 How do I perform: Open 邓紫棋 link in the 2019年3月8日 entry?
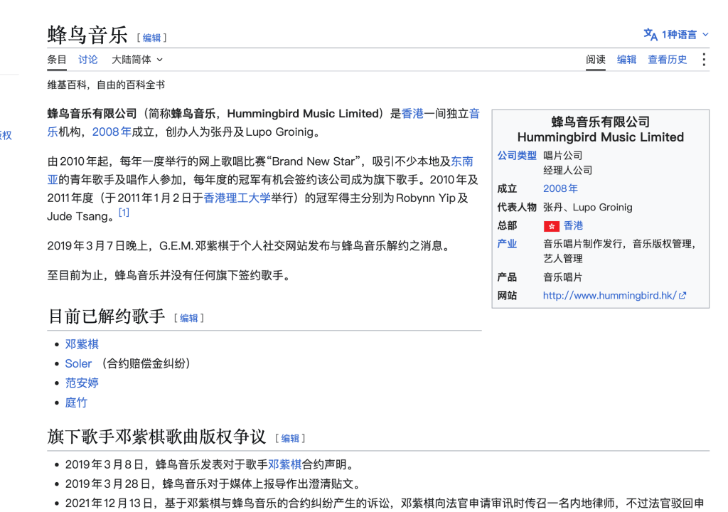284,464
